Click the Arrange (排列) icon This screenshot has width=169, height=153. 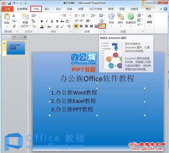click(120, 17)
